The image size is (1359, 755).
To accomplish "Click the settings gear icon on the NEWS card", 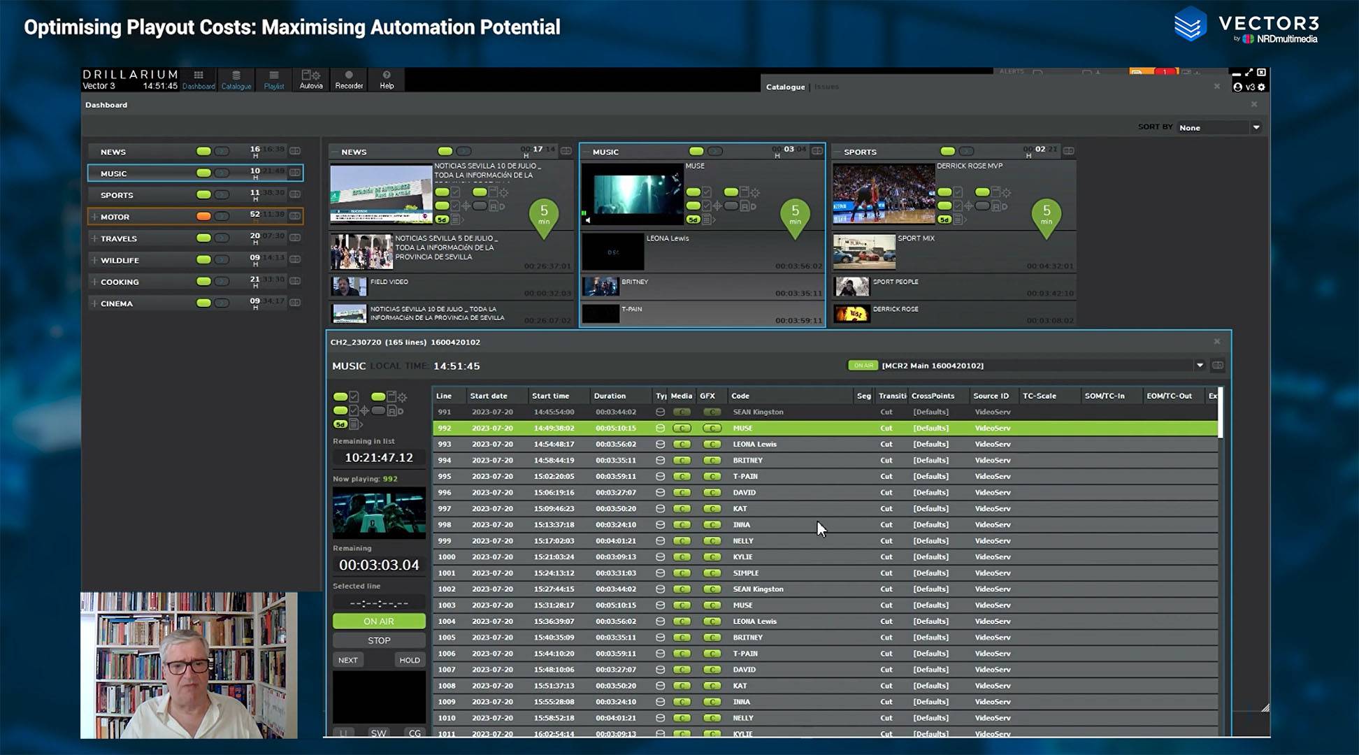I will (x=503, y=192).
